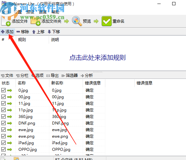Uncheck the 360.jpg file checkbox

point(3,116)
